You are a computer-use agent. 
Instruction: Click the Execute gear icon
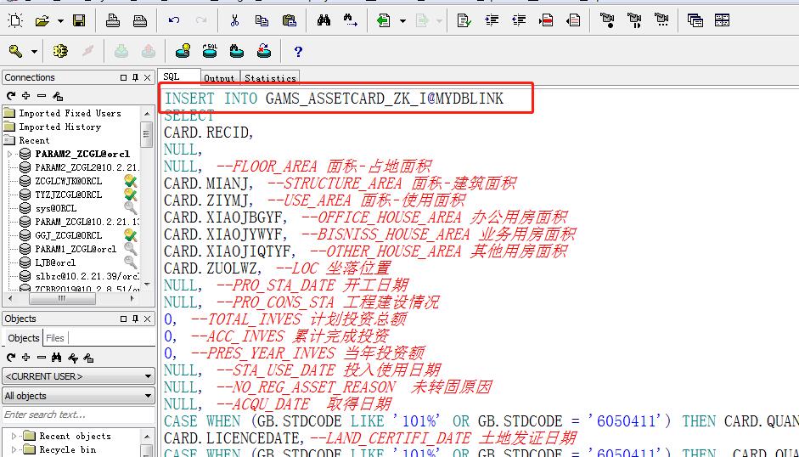point(60,52)
